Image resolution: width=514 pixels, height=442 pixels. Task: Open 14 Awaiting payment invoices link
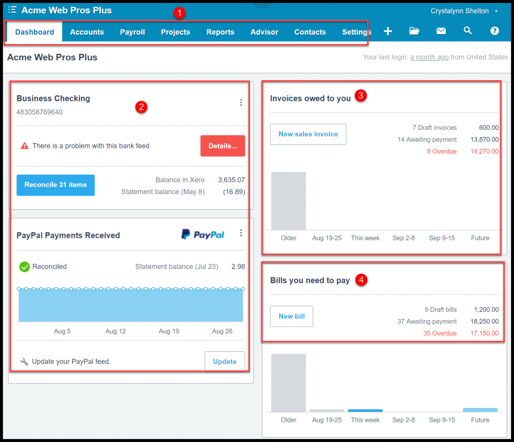427,139
